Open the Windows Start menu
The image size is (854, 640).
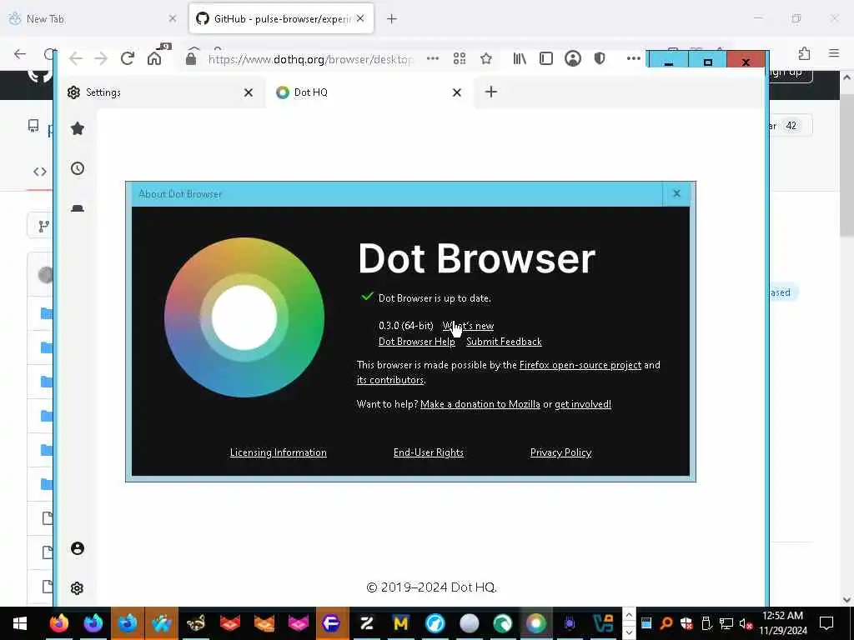pyautogui.click(x=20, y=623)
